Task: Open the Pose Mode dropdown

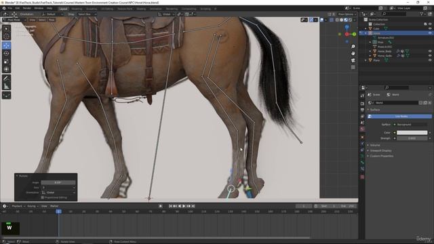Action: 14,20
